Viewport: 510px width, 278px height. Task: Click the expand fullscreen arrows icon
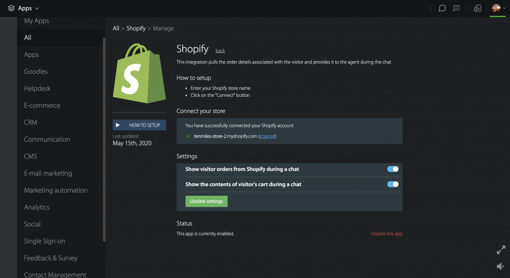click(501, 250)
